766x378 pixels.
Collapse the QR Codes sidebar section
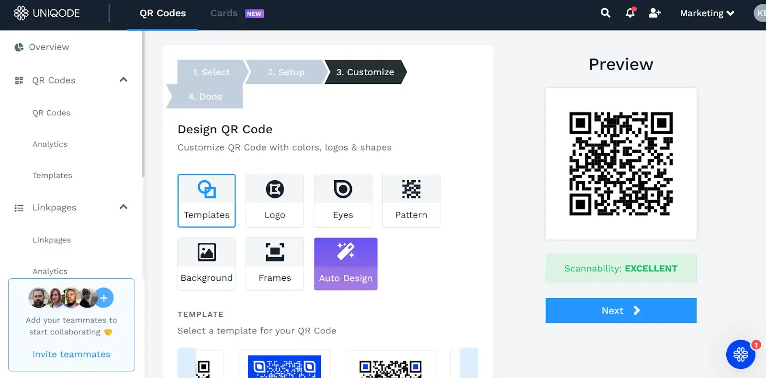[124, 80]
